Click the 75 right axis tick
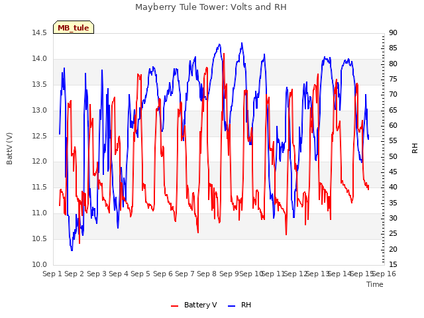This screenshot has width=424, height=318. pos(393,79)
